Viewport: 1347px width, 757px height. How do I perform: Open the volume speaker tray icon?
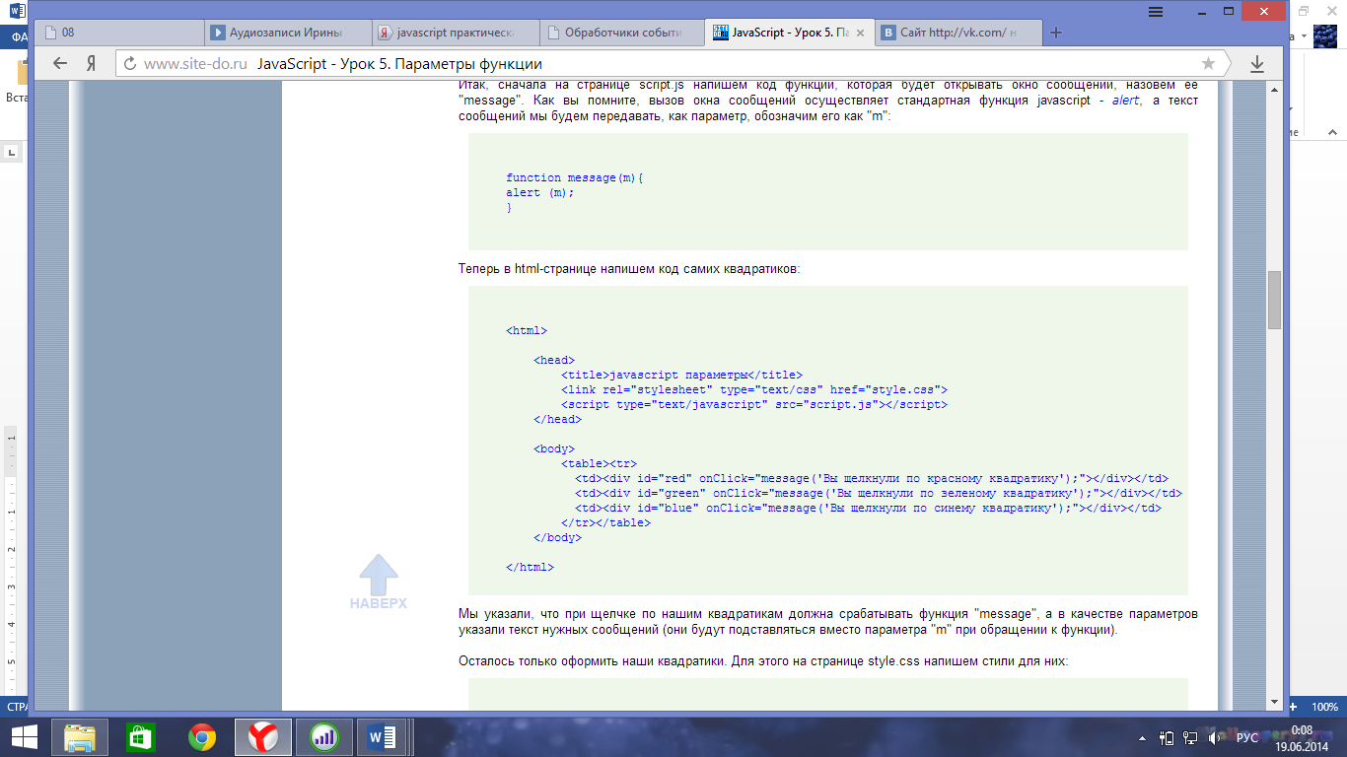1215,737
